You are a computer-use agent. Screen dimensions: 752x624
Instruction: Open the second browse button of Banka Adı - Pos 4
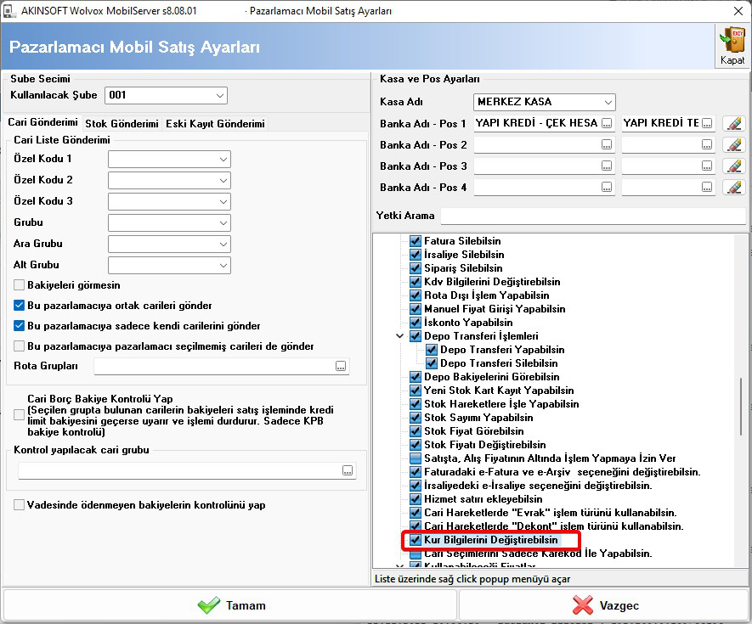point(707,187)
